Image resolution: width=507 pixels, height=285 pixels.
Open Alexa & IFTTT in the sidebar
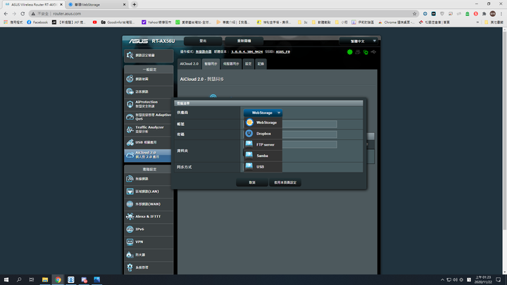[149, 217]
